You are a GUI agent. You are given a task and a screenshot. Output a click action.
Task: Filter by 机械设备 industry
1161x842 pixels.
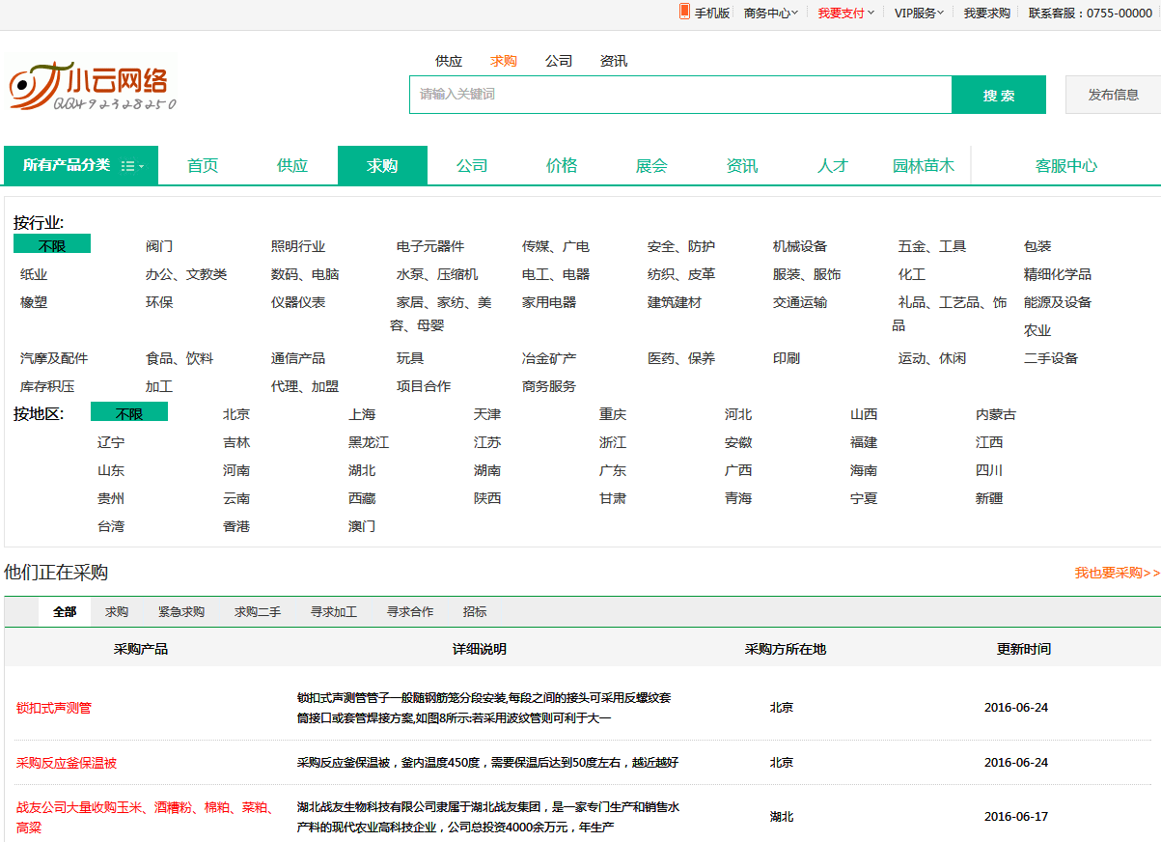800,246
